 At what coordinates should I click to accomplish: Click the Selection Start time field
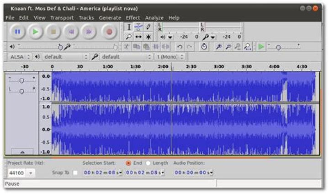101,173
